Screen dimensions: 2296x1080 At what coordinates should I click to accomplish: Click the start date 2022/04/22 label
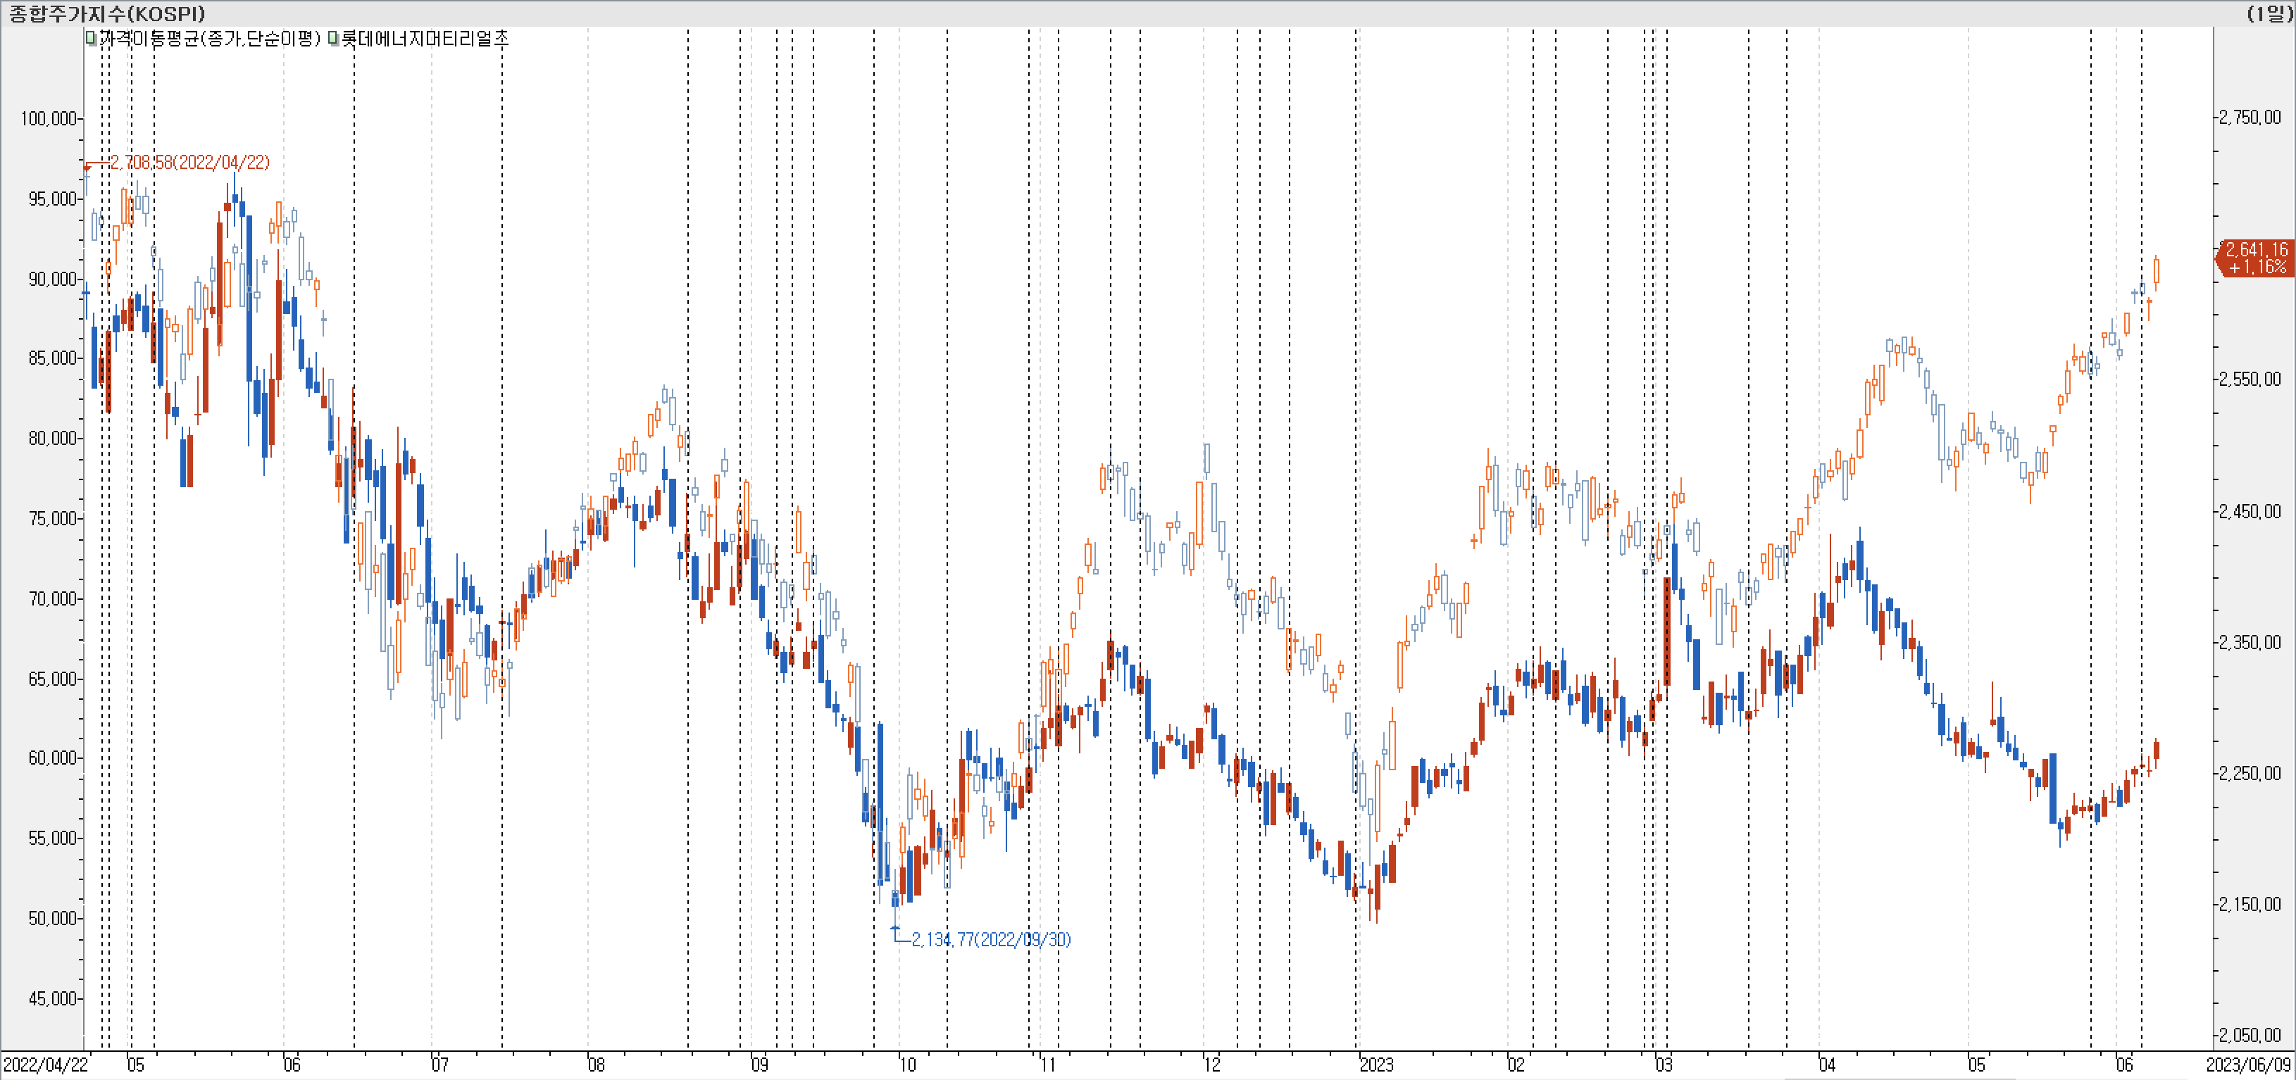(46, 1065)
